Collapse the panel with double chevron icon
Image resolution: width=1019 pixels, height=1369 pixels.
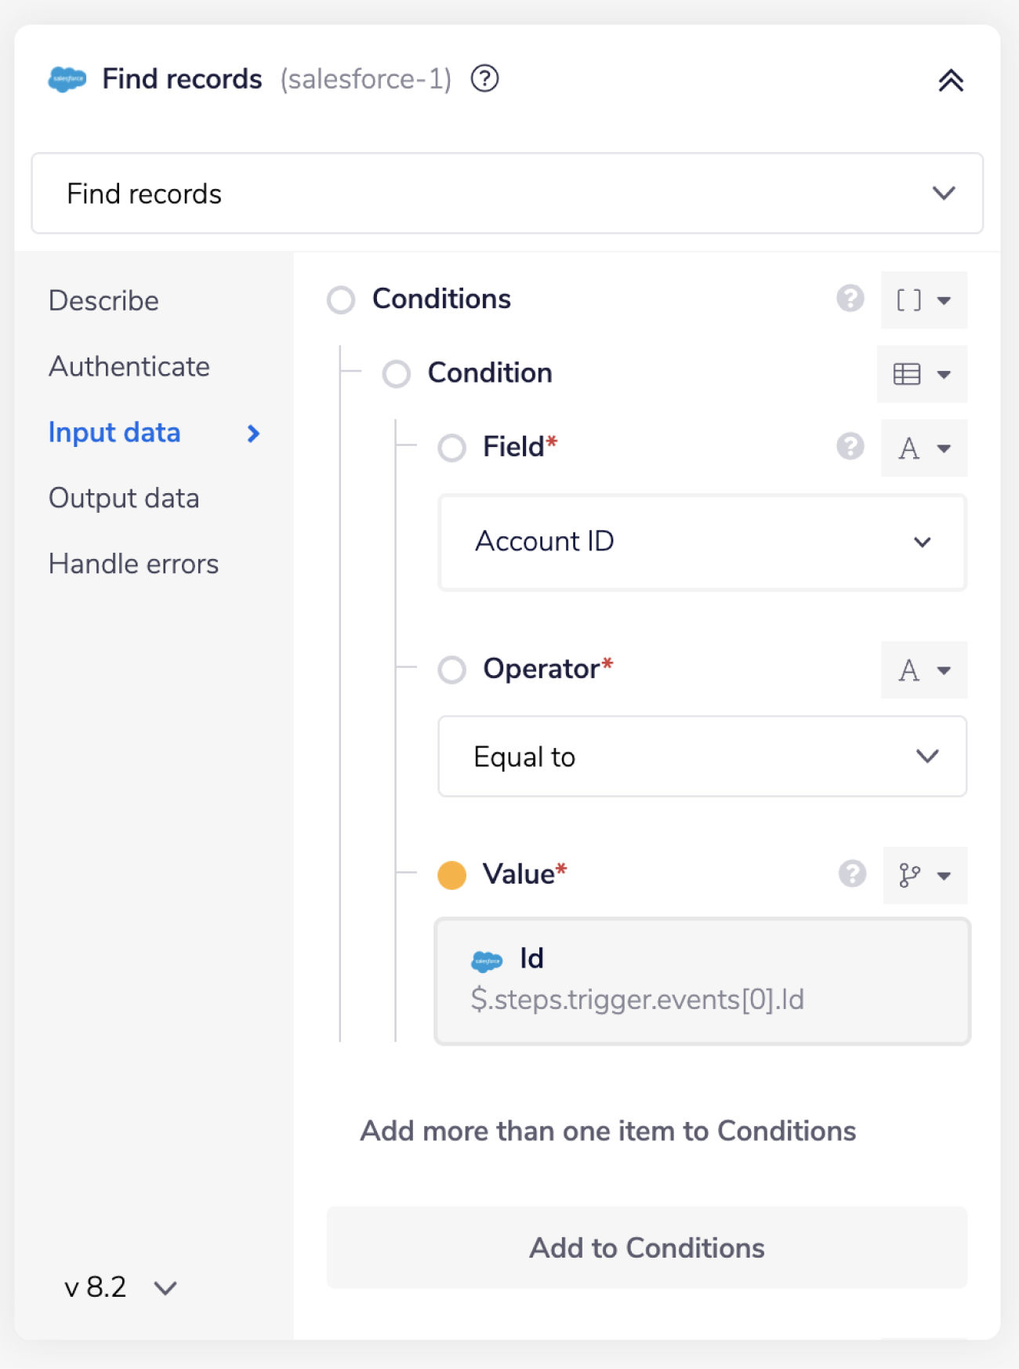(x=950, y=81)
